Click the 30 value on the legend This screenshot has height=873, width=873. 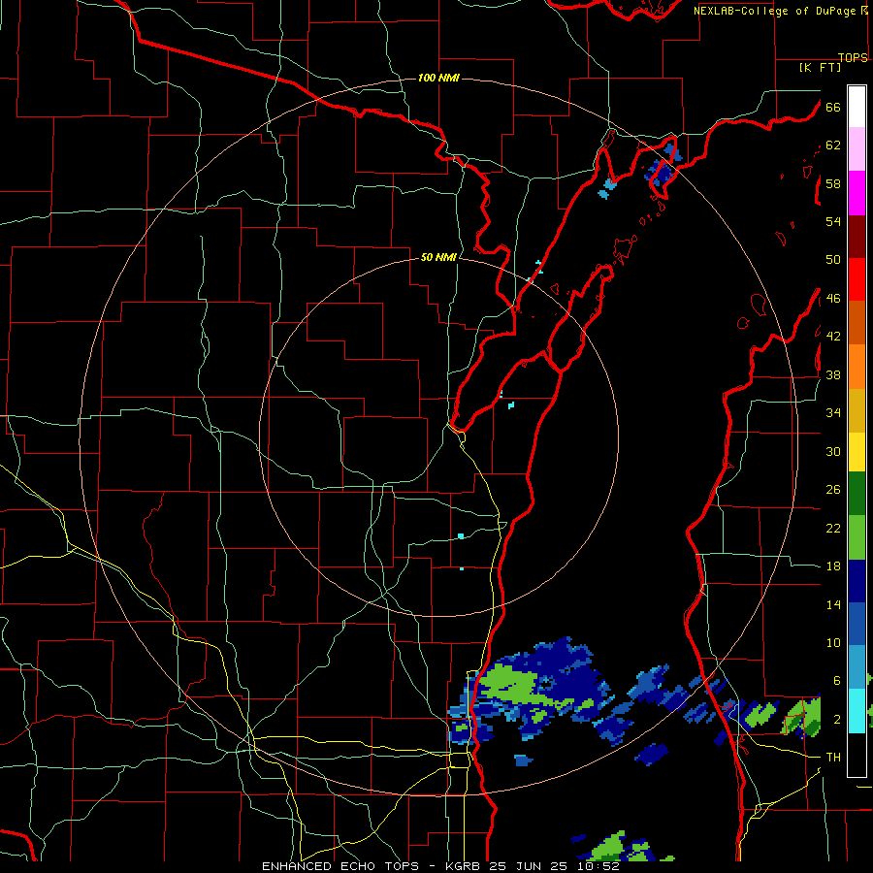(833, 451)
